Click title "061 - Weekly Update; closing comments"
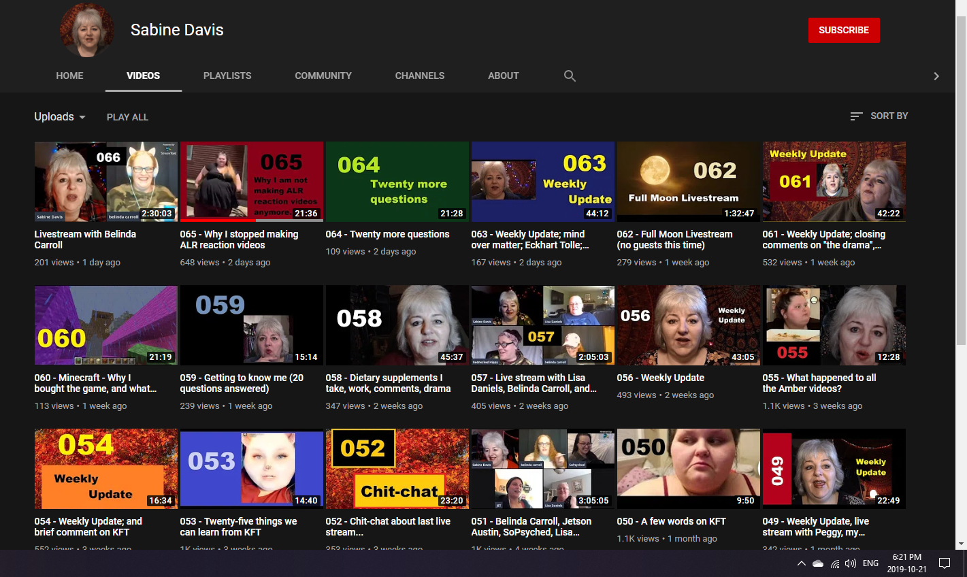 pos(824,240)
